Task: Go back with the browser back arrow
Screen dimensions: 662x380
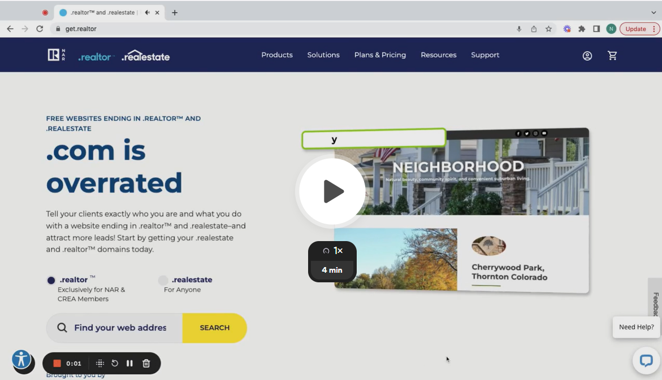Action: [10, 29]
